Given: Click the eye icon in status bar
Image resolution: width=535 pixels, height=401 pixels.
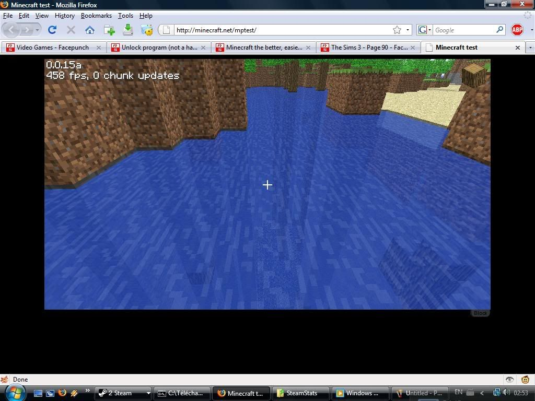Looking at the screenshot, I should 510,380.
